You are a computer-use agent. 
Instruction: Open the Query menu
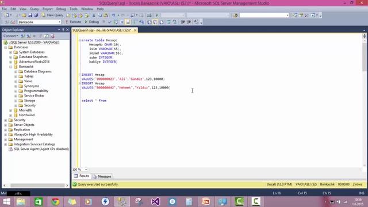tap(34, 9)
